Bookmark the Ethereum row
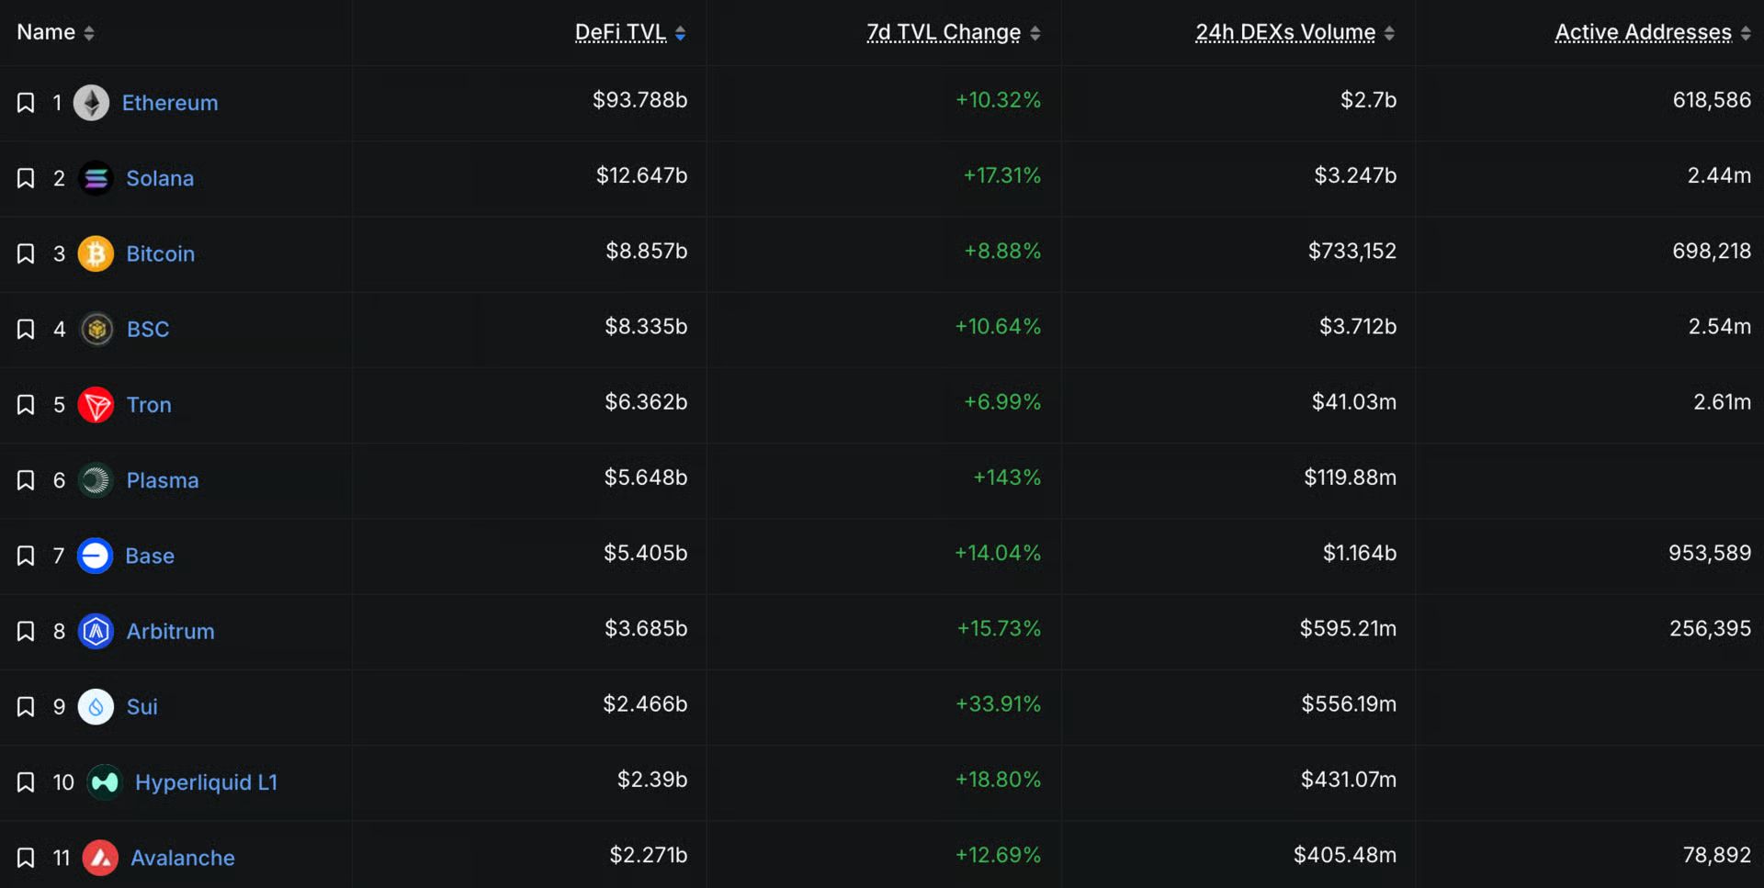The image size is (1764, 888). [26, 103]
